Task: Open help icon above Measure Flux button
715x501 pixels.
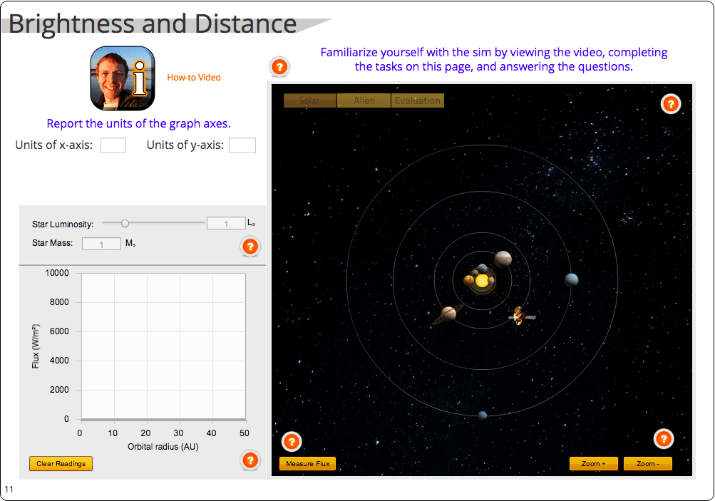Action: 292,441
